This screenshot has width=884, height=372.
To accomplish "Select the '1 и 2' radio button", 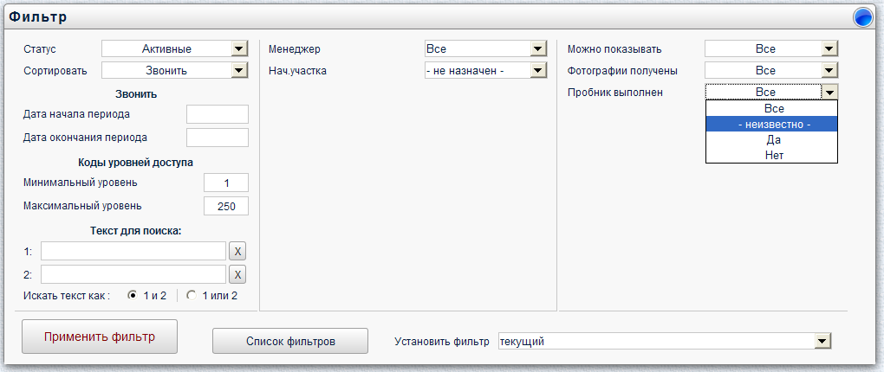I will pos(133,295).
